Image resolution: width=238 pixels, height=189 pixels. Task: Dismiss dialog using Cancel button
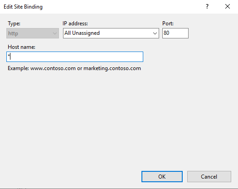pos(209,177)
